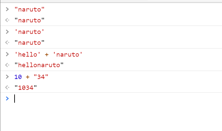Click the blue number 10
Image resolution: width=222 pixels, height=131 pixels.
[18, 77]
